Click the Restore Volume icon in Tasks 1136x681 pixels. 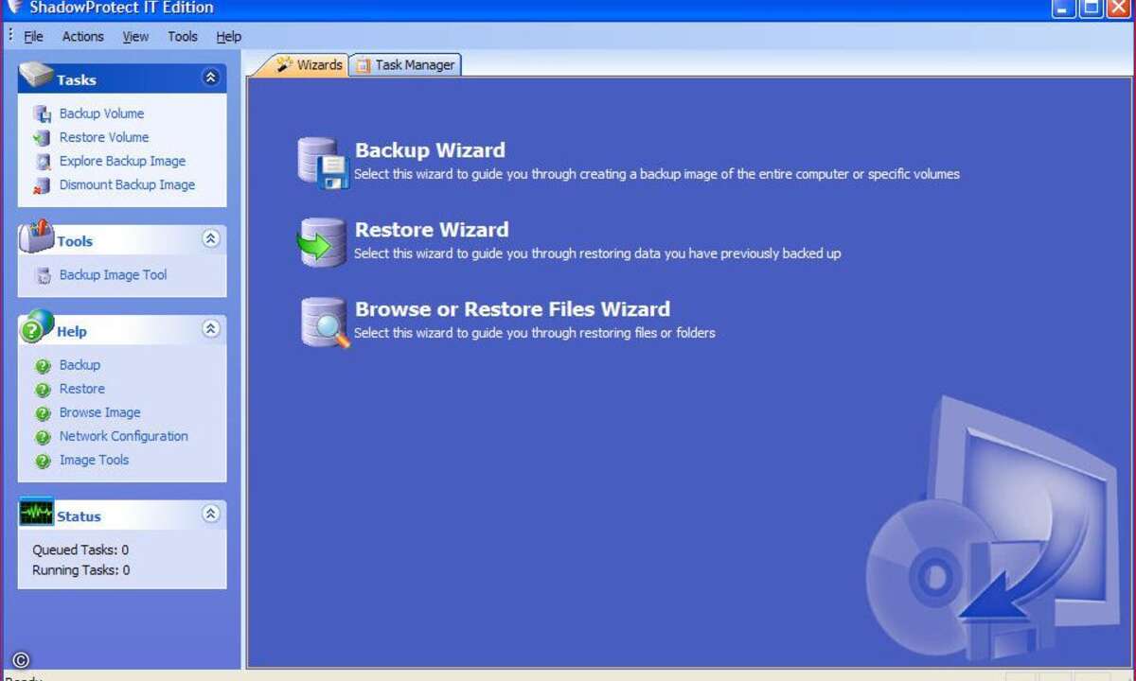[x=43, y=138]
